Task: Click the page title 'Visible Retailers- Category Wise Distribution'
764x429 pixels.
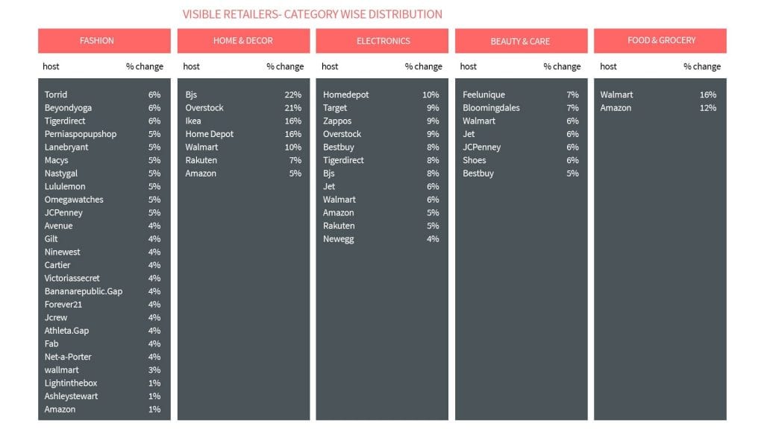Action: click(x=312, y=14)
